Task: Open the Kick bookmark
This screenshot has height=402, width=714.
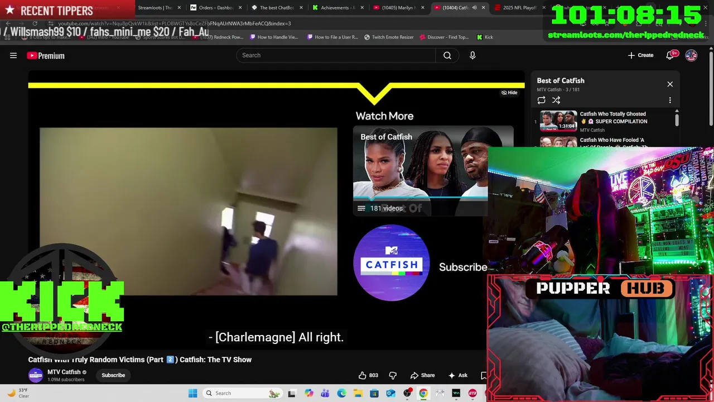Action: point(485,37)
